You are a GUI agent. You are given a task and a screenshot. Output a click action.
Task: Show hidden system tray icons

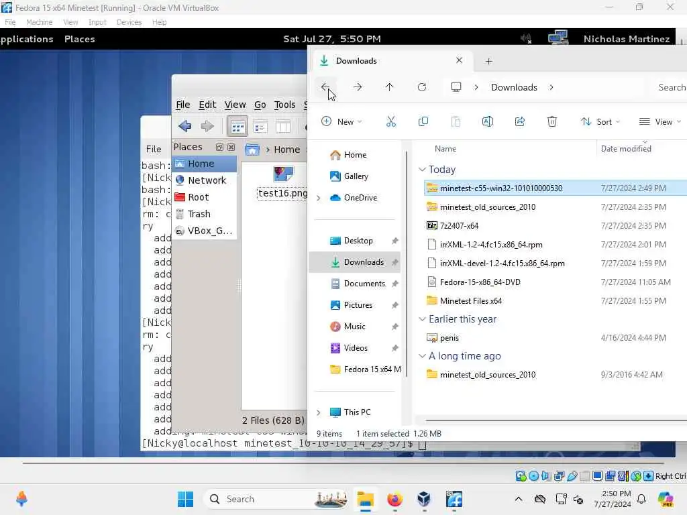pos(519,499)
